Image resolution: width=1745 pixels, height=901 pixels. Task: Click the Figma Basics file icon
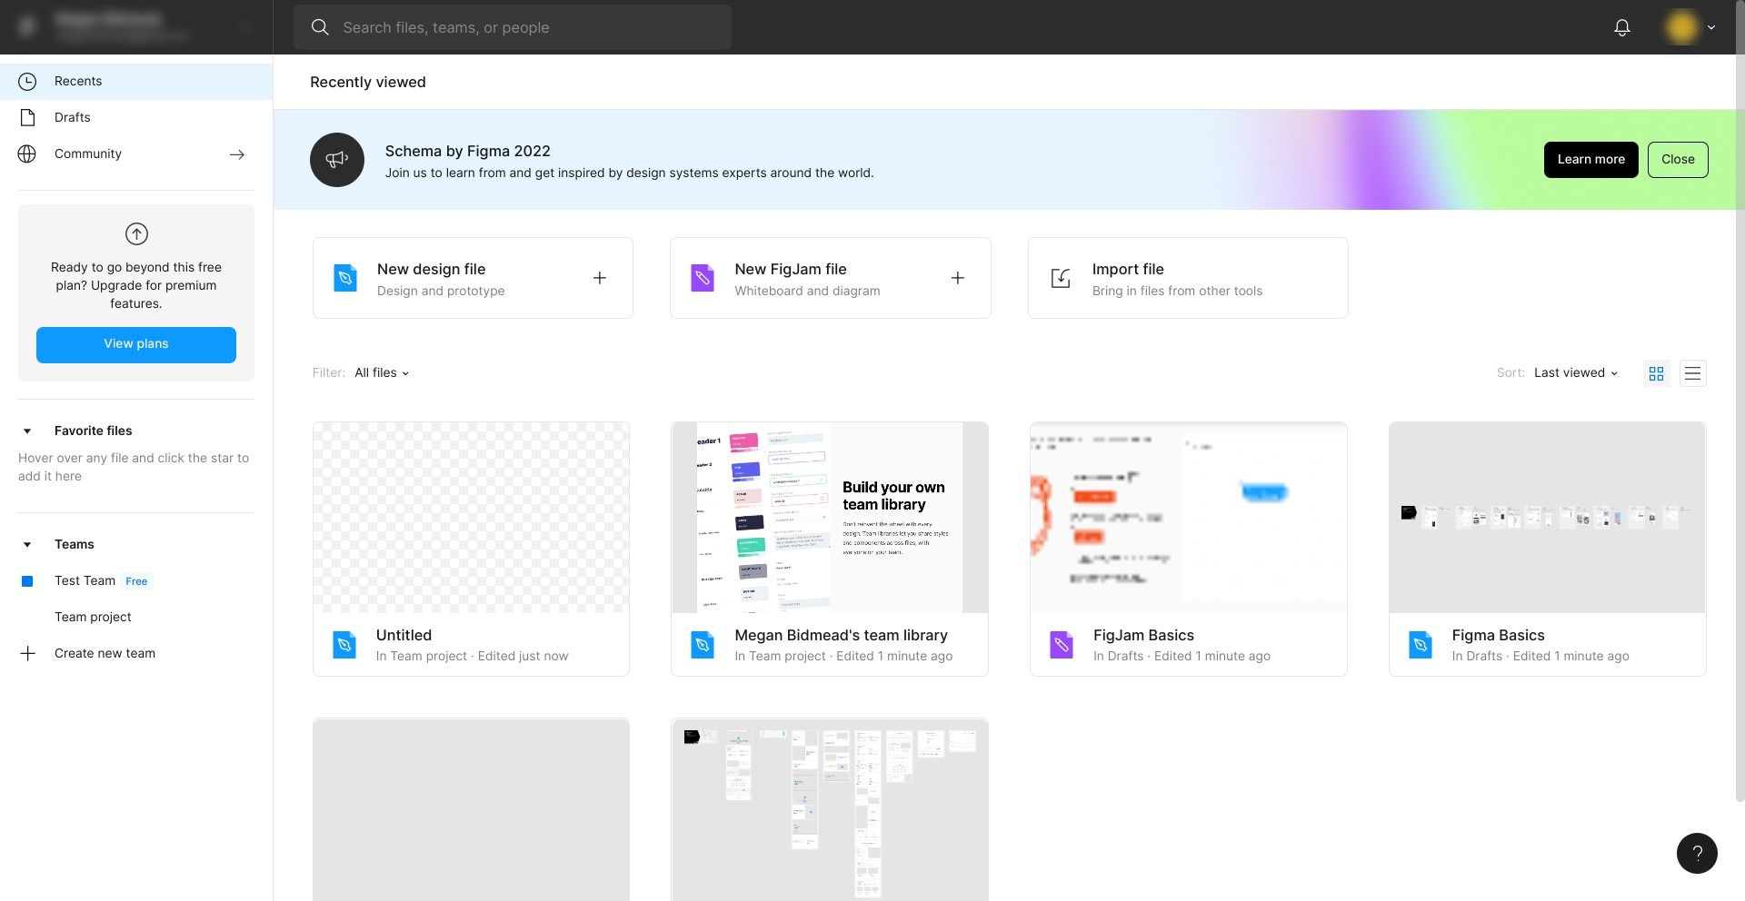(1421, 645)
